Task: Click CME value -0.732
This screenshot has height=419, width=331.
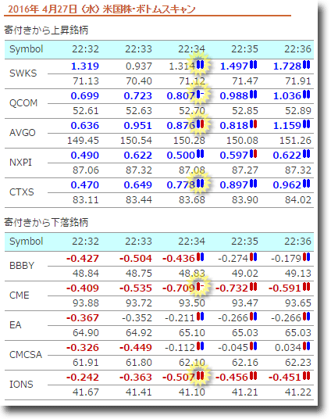Action: tap(232, 288)
